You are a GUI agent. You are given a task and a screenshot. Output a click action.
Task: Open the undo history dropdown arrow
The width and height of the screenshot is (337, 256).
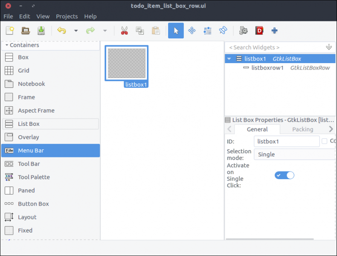click(76, 31)
